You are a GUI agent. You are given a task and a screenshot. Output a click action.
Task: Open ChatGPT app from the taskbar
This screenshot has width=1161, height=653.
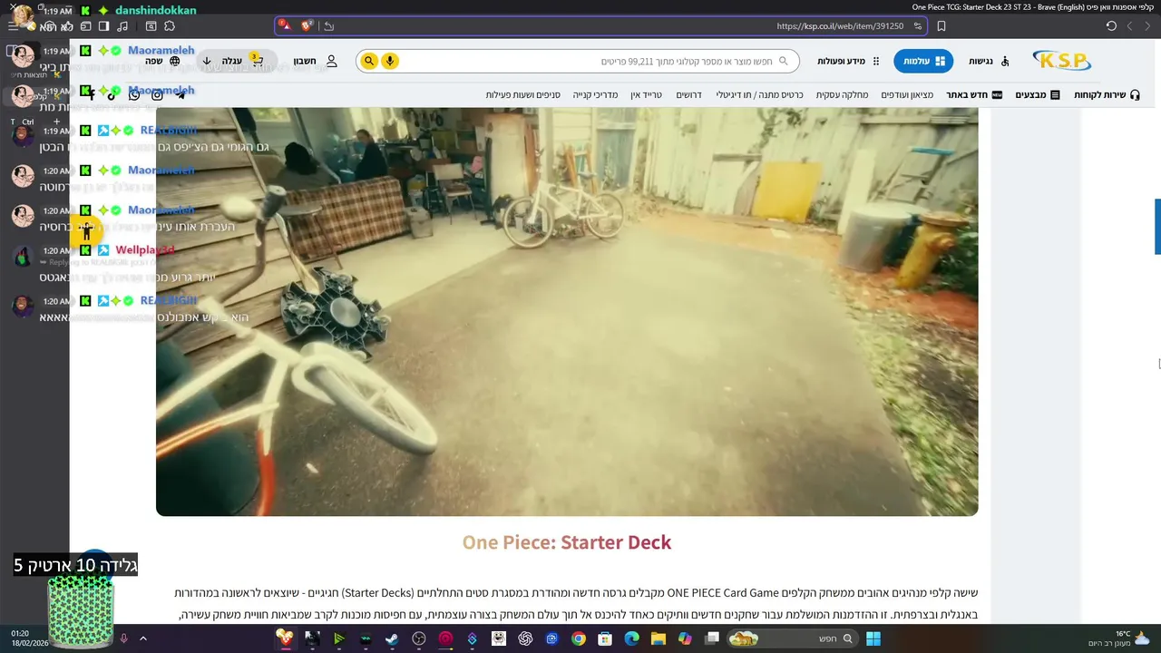point(525,638)
